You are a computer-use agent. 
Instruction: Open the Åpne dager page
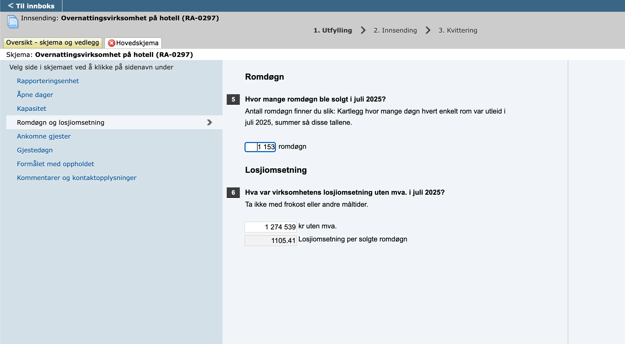pyautogui.click(x=35, y=94)
